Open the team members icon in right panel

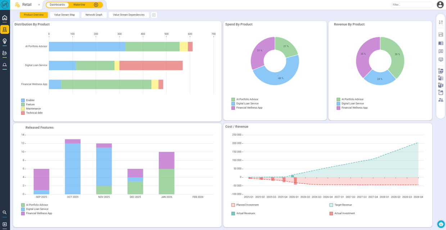pyautogui.click(x=441, y=100)
